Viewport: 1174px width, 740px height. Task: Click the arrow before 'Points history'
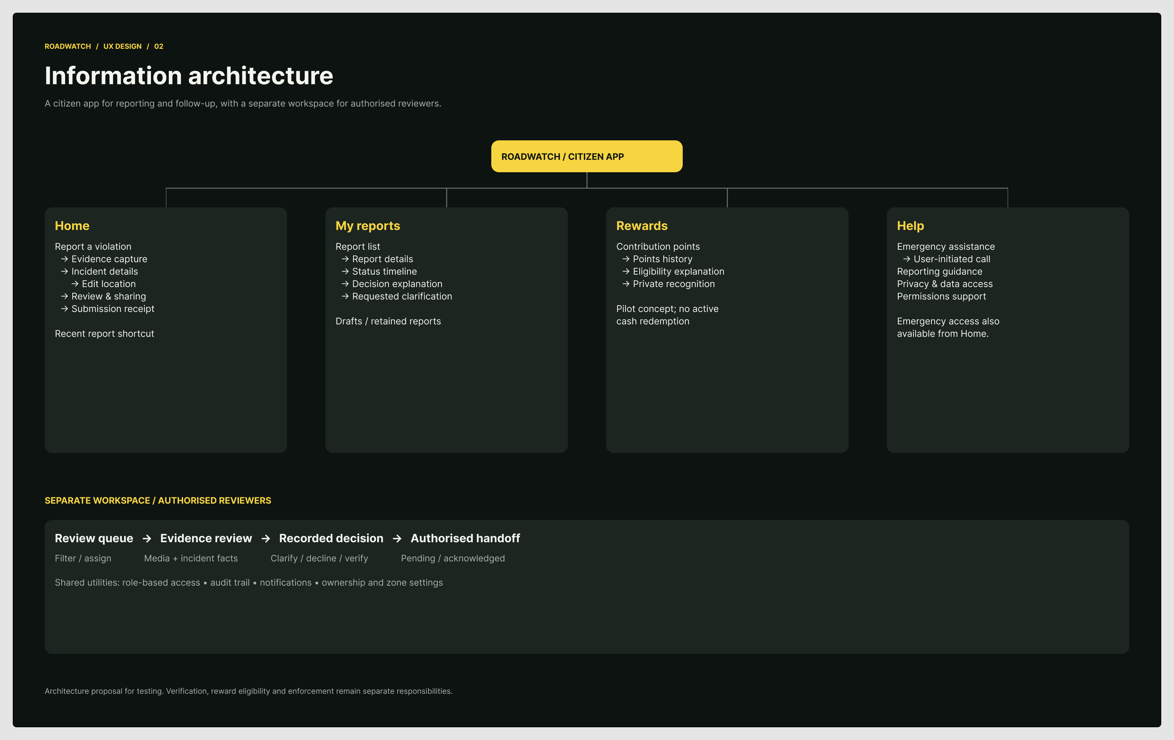[x=626, y=259]
